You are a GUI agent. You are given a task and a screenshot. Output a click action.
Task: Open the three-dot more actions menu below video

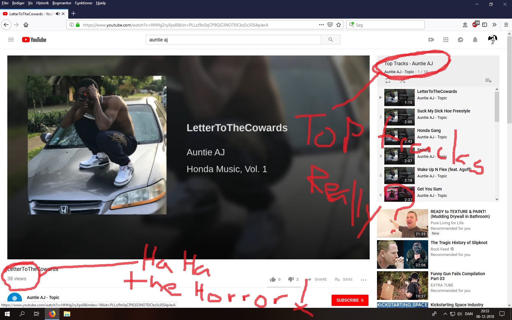coord(363,280)
